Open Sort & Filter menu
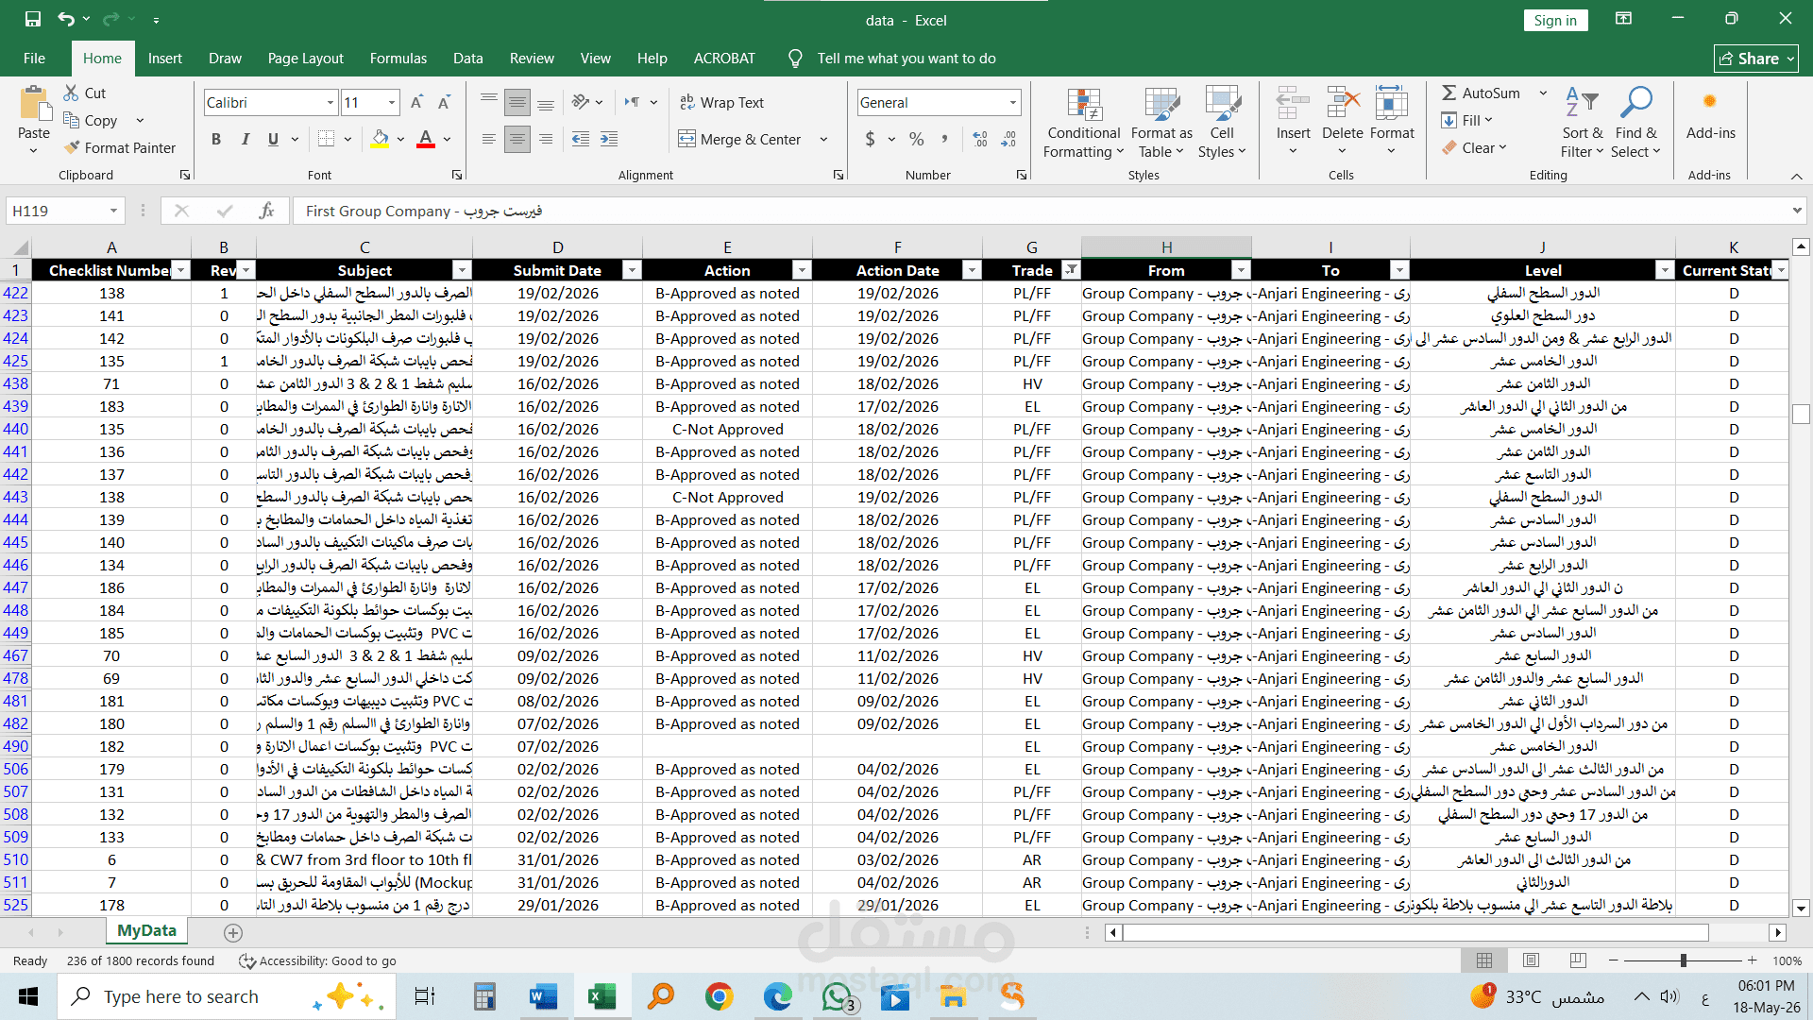Viewport: 1813px width, 1020px height. click(x=1582, y=123)
